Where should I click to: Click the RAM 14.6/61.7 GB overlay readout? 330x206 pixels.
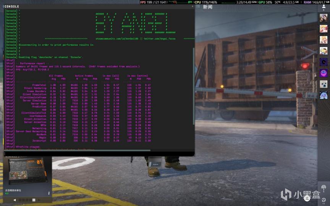tap(316, 2)
